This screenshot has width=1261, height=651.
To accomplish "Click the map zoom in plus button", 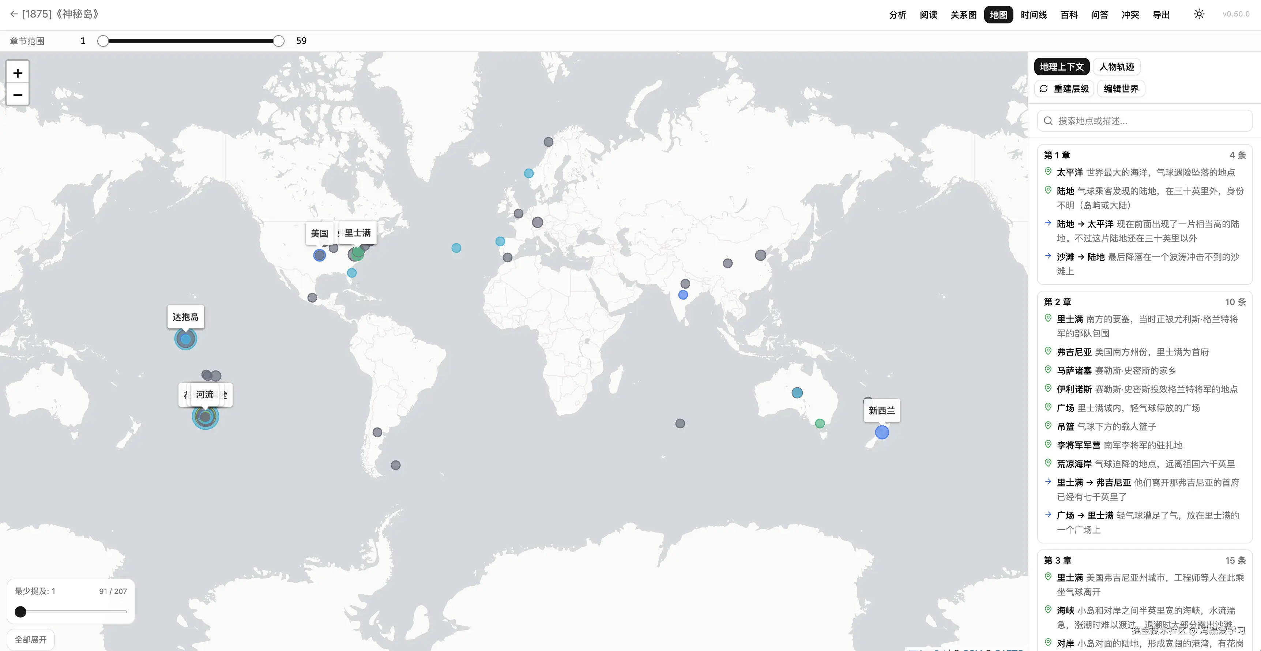I will 18,73.
